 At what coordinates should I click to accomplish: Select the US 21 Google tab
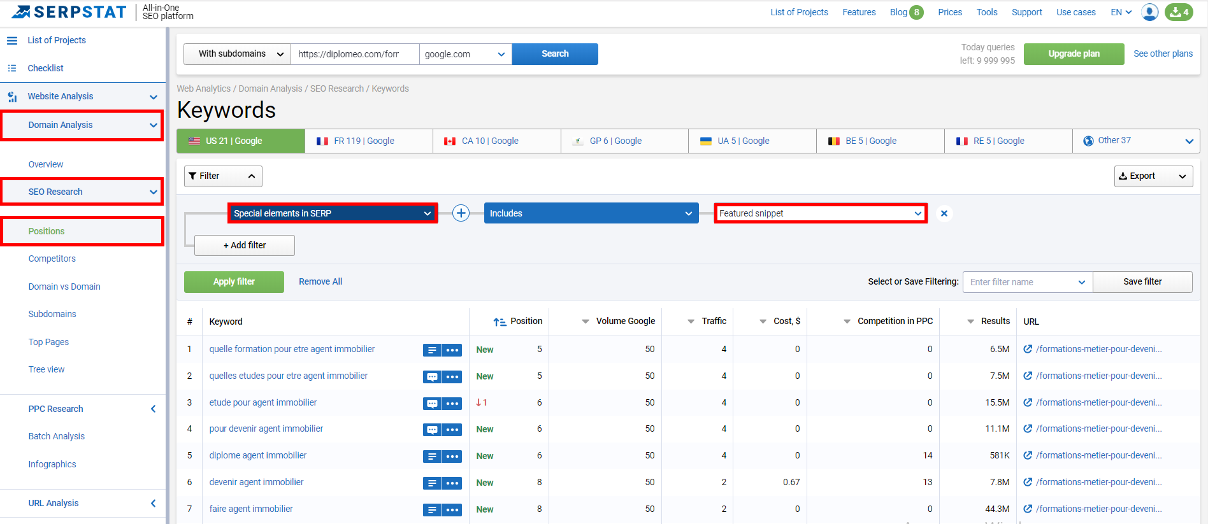(241, 141)
